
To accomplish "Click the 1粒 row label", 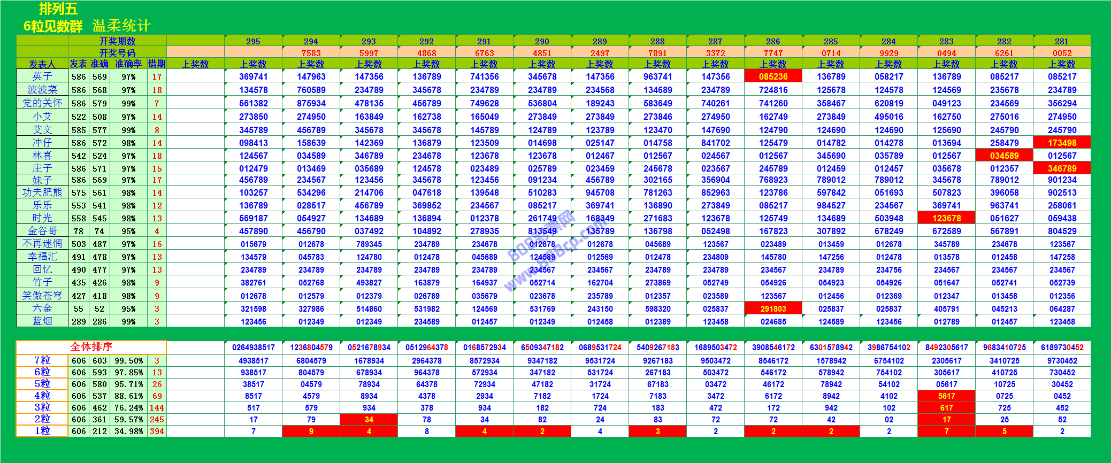I will point(42,431).
